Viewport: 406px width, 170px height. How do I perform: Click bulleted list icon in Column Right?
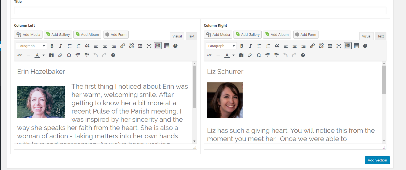pos(259,46)
